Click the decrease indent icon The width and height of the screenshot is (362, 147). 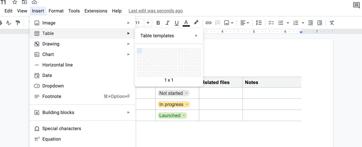[310, 23]
